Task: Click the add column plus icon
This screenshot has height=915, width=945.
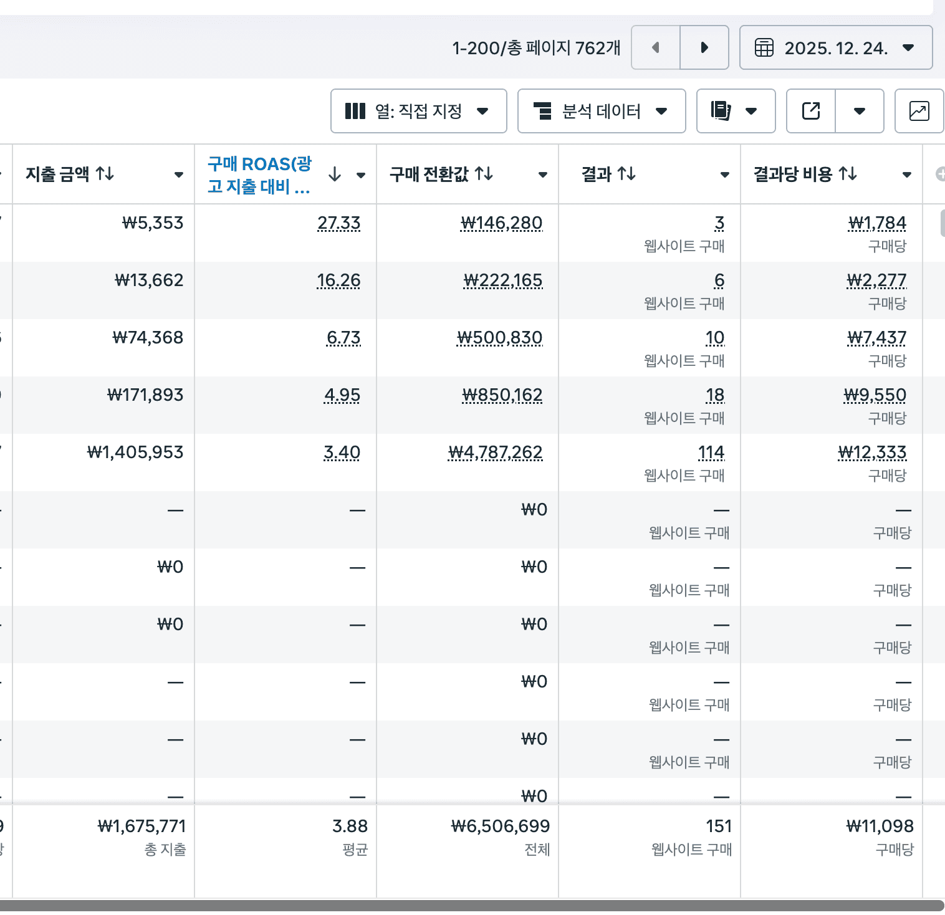Action: 940,175
